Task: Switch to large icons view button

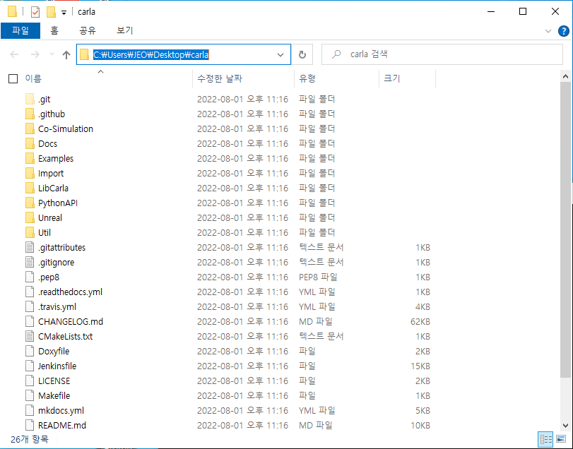Action: [x=560, y=439]
